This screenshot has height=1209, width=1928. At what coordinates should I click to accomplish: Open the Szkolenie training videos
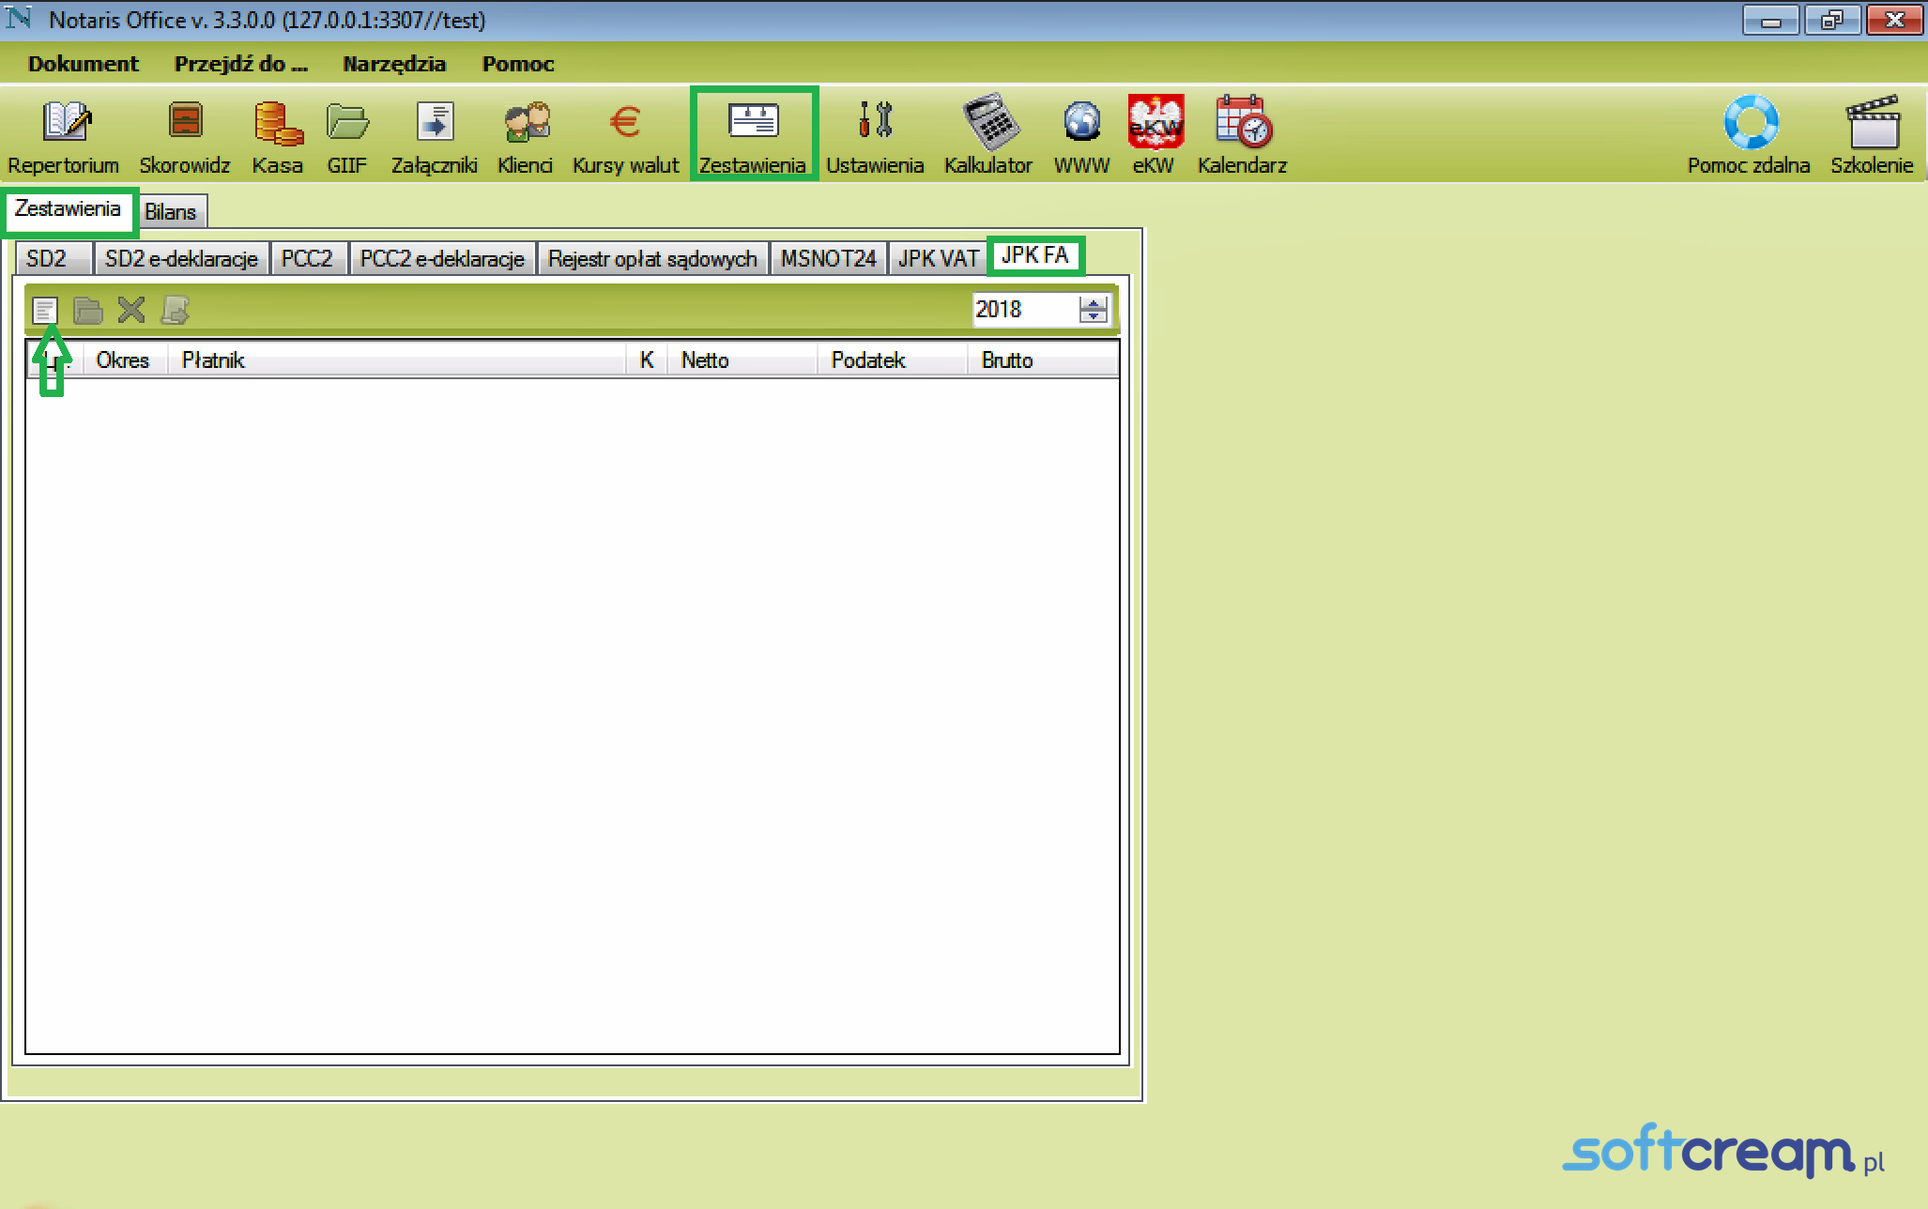(1872, 135)
